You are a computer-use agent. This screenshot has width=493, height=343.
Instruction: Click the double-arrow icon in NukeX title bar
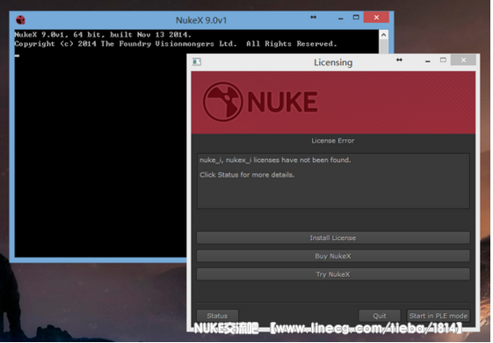click(x=315, y=18)
